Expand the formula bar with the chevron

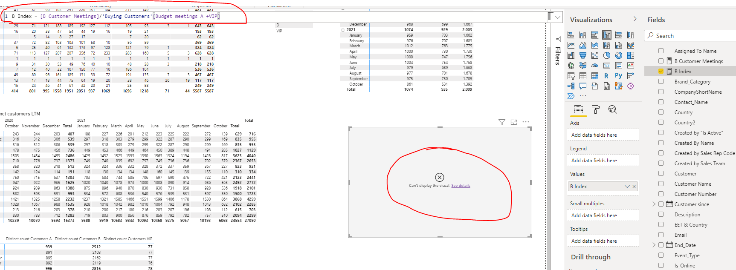coord(558,17)
